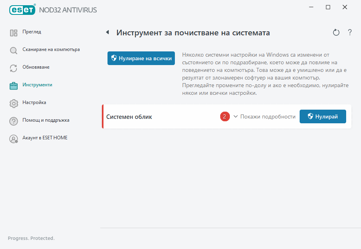
Task: Click the shield icon on Нулирай button
Action: tap(310, 116)
